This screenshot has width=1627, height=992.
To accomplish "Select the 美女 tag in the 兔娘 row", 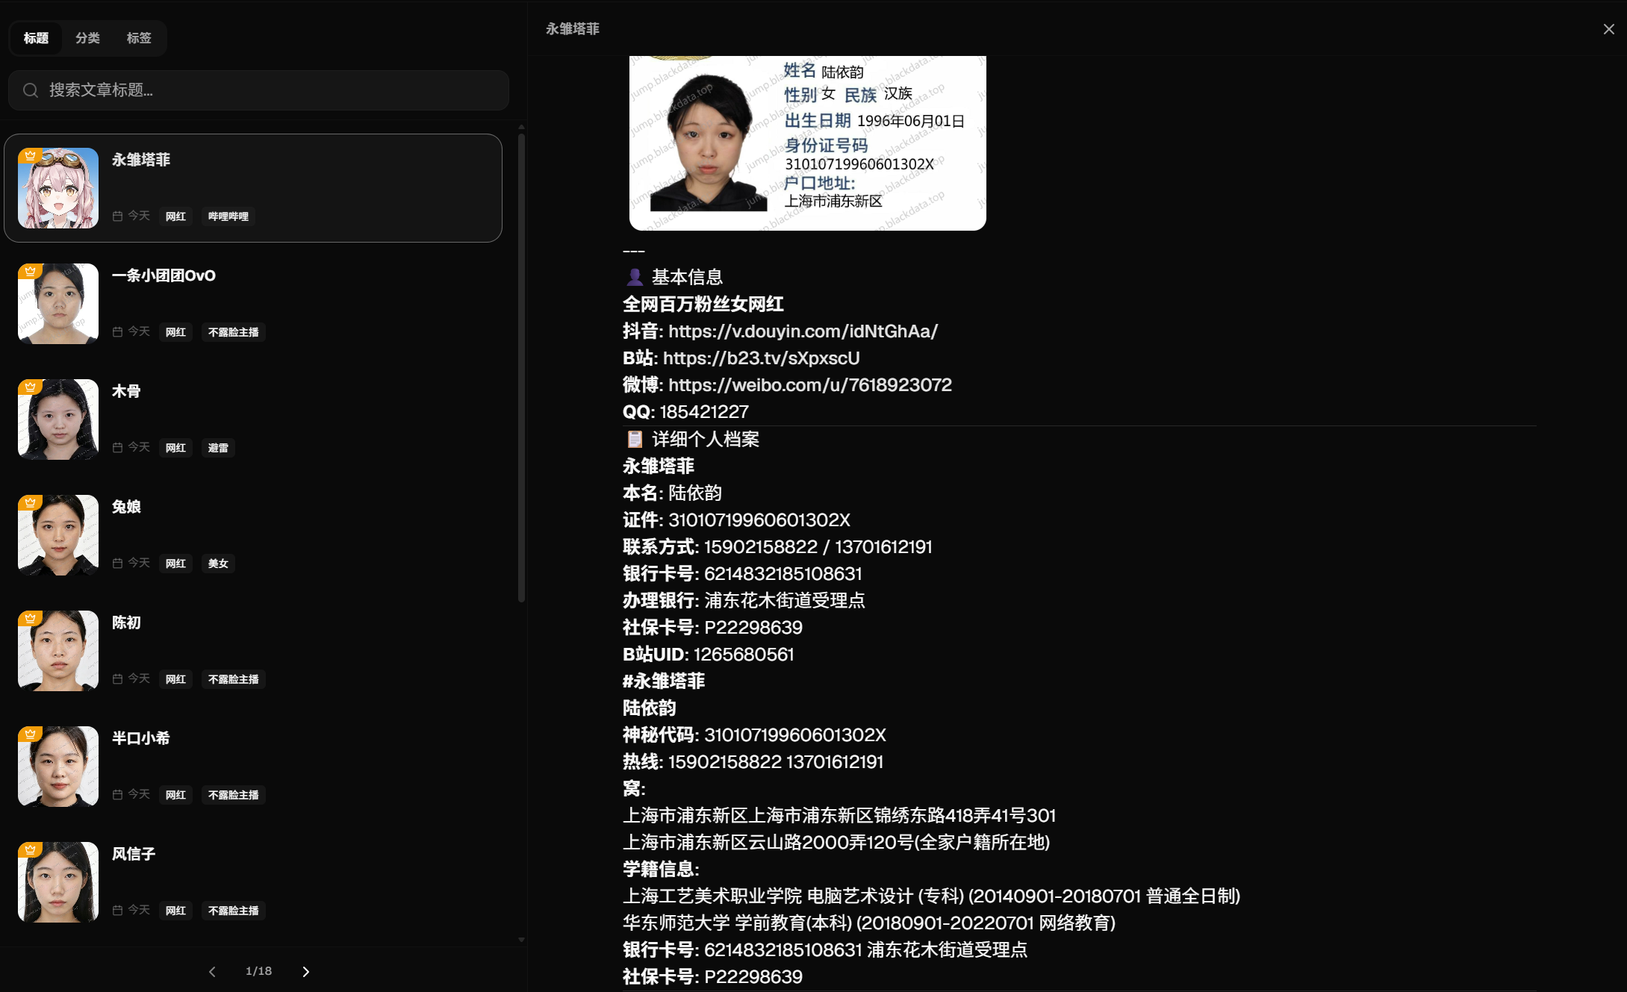I will [x=218, y=564].
